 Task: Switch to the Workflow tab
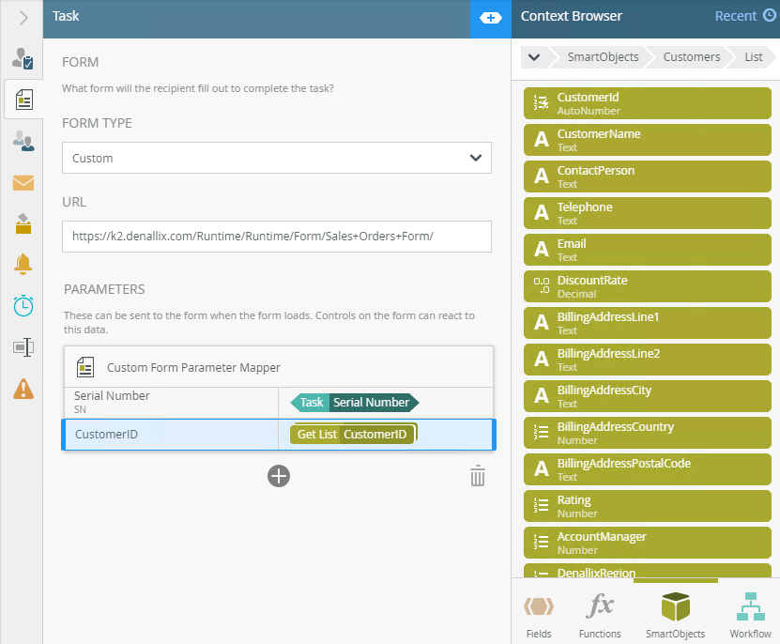click(x=750, y=615)
